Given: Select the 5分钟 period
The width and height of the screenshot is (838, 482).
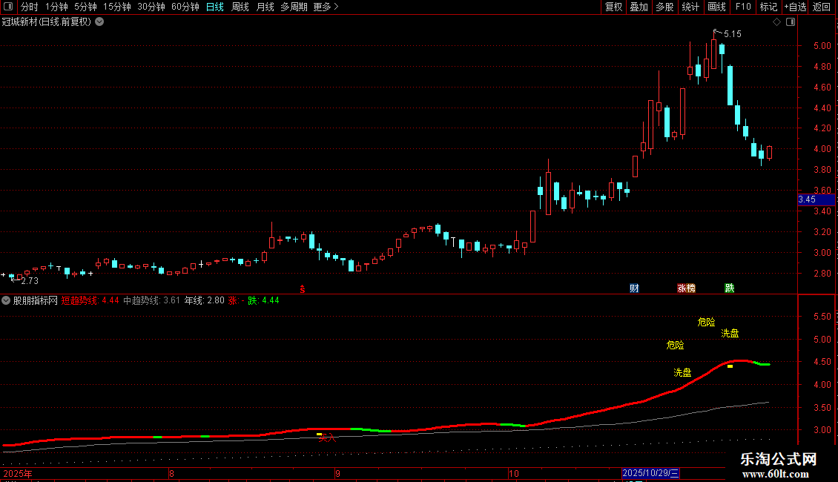Looking at the screenshot, I should coord(85,7).
